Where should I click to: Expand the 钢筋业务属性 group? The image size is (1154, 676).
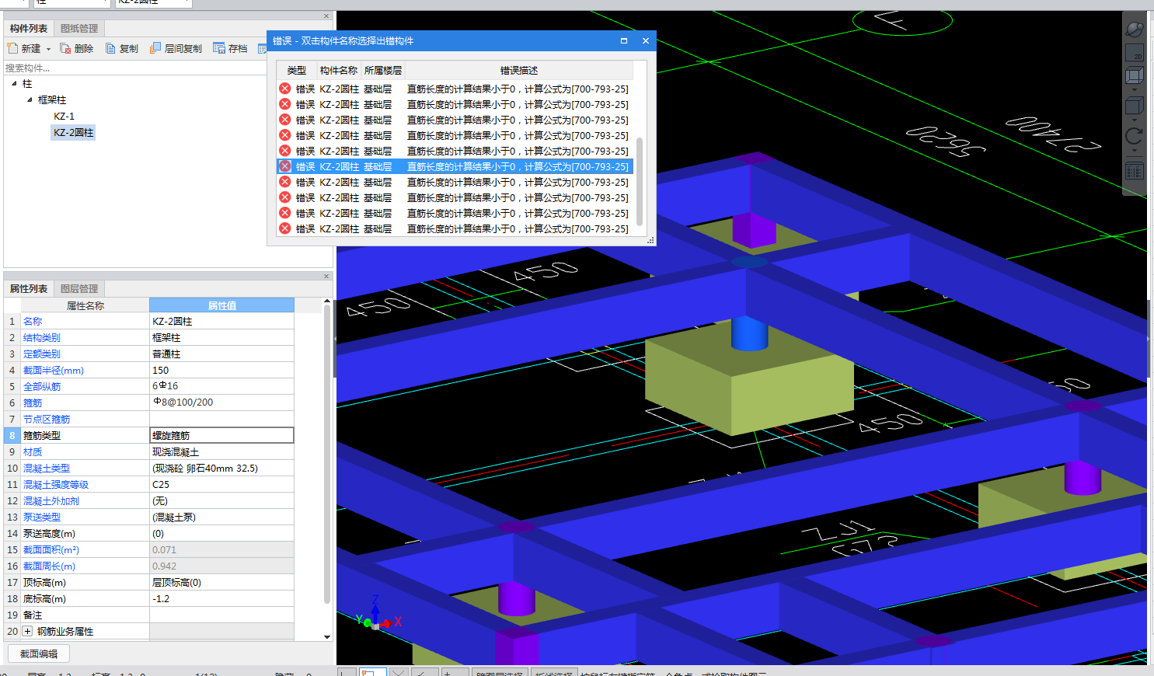click(x=27, y=632)
